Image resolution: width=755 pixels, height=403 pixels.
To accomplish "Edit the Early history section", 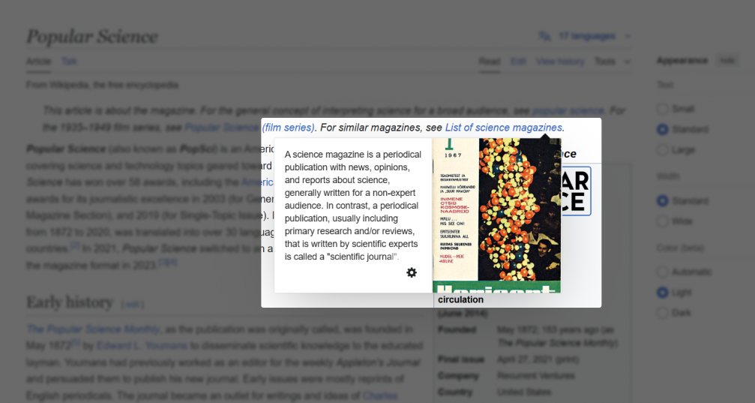I will (x=133, y=304).
